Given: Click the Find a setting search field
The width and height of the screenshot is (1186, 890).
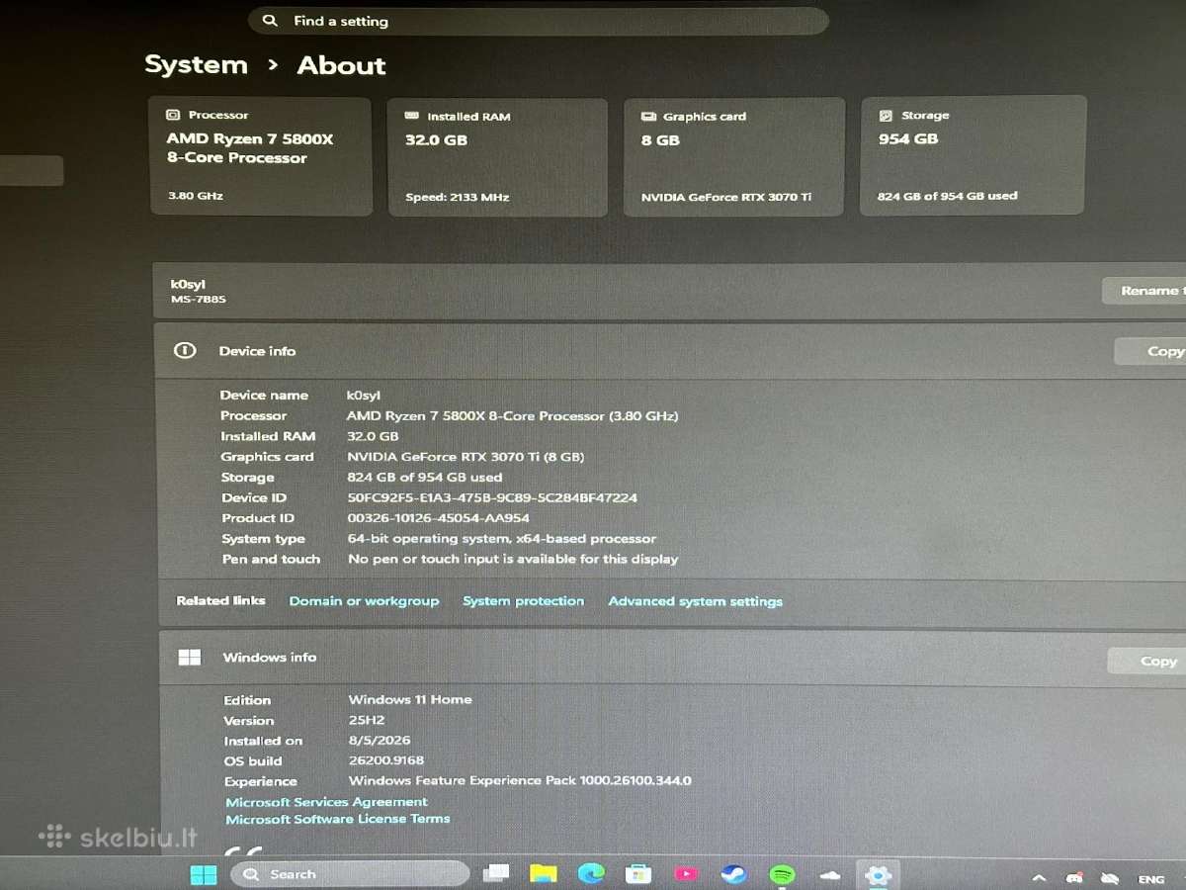Looking at the screenshot, I should [x=539, y=21].
